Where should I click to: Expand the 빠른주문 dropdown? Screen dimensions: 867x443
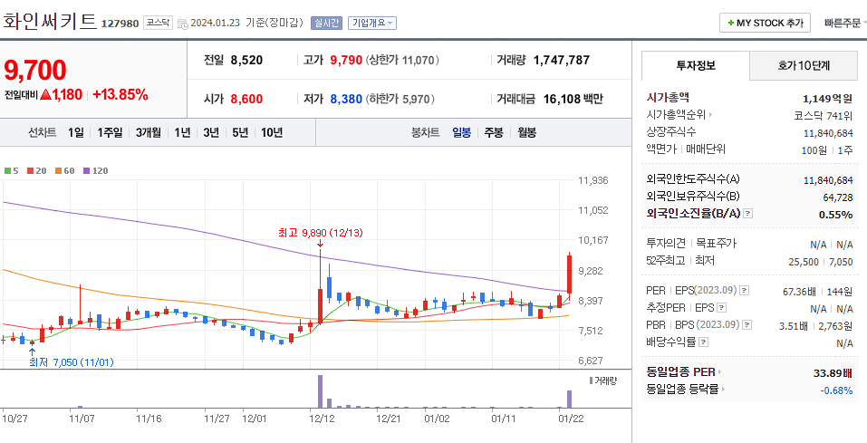(845, 24)
